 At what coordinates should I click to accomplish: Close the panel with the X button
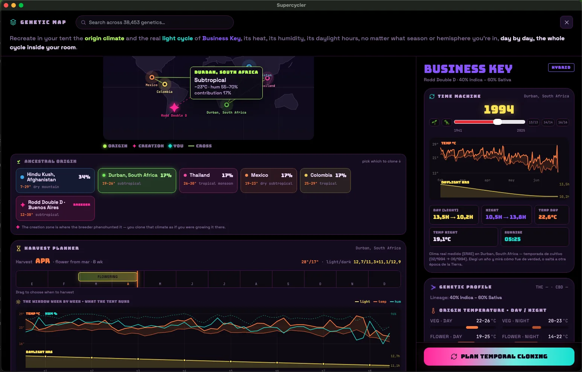coord(567,22)
